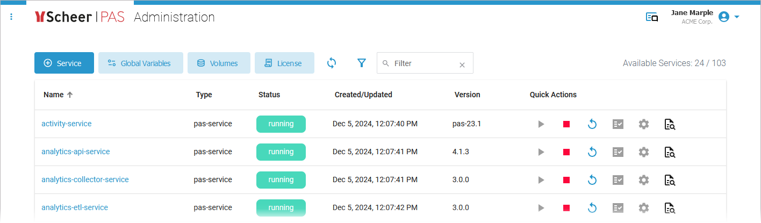This screenshot has width=761, height=223.
Task: Open the analytics-collector-service link
Action: (85, 179)
